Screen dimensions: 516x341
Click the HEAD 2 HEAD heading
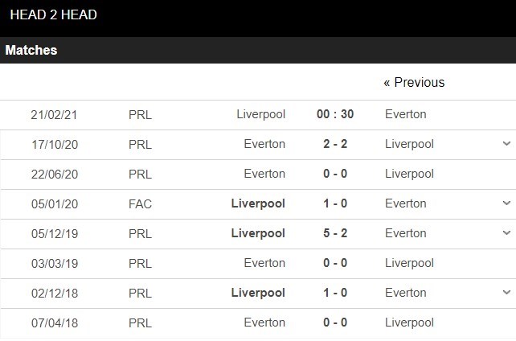pos(54,14)
